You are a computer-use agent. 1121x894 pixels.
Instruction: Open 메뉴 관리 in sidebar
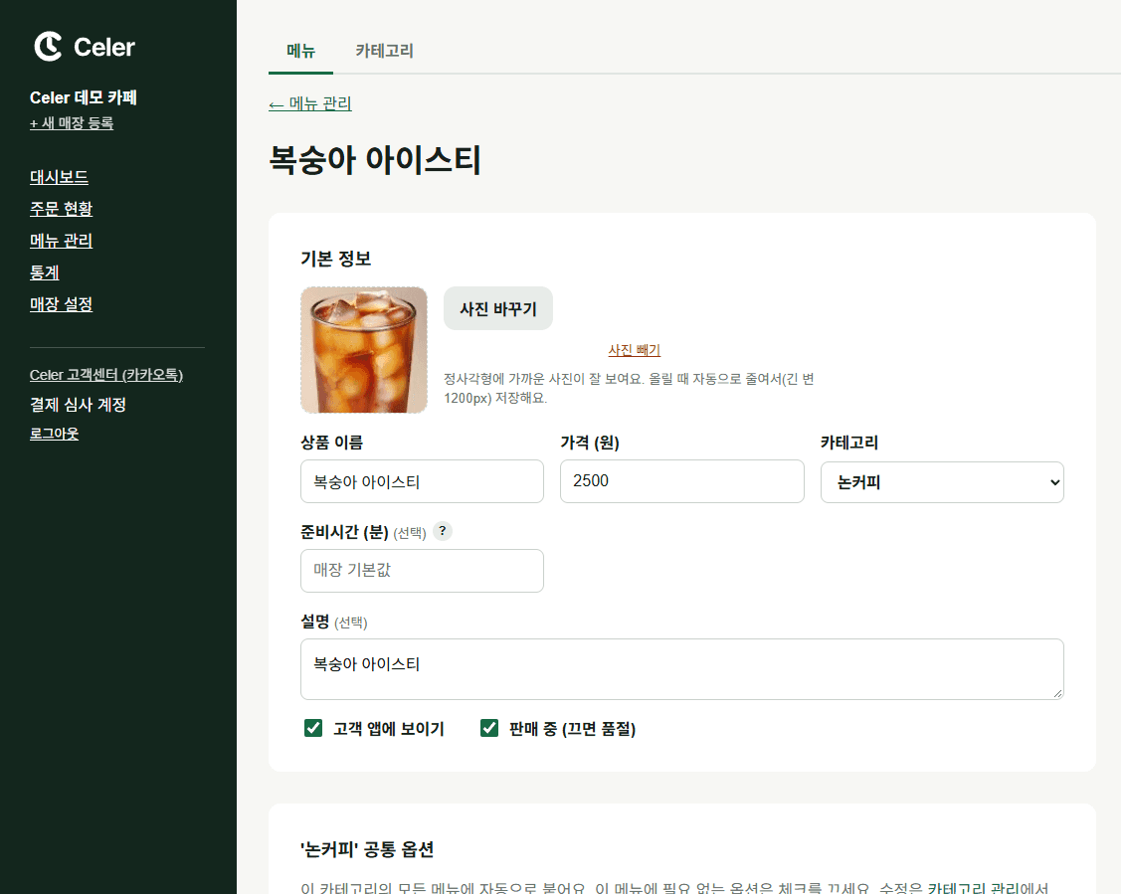tap(62, 241)
